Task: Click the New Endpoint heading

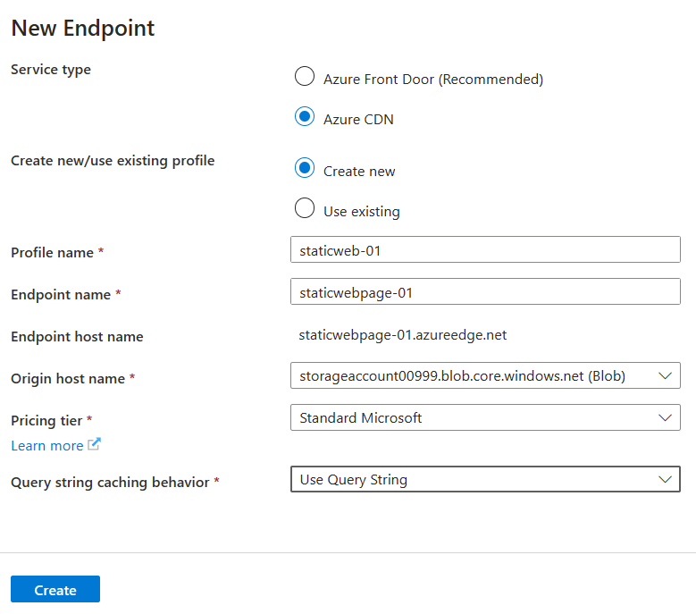Action: click(x=82, y=28)
